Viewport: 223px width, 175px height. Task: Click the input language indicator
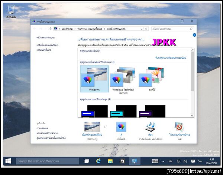(200, 161)
